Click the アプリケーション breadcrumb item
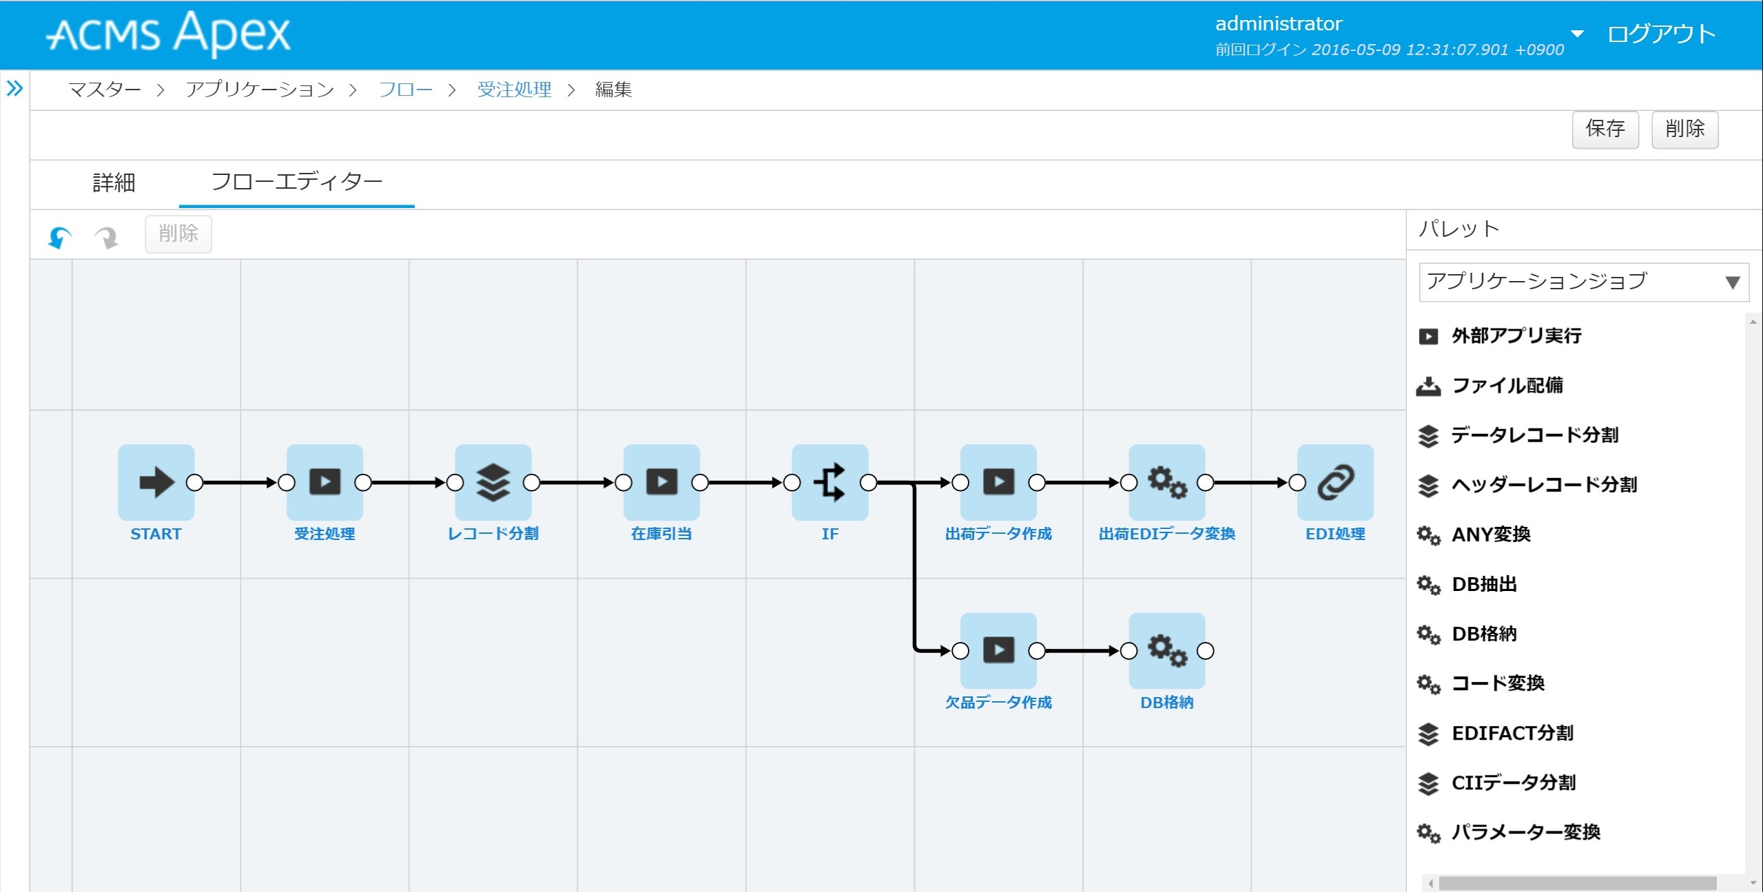 click(x=260, y=89)
